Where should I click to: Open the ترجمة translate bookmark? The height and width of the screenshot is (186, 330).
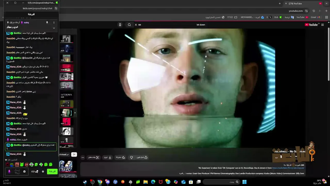tap(289, 17)
